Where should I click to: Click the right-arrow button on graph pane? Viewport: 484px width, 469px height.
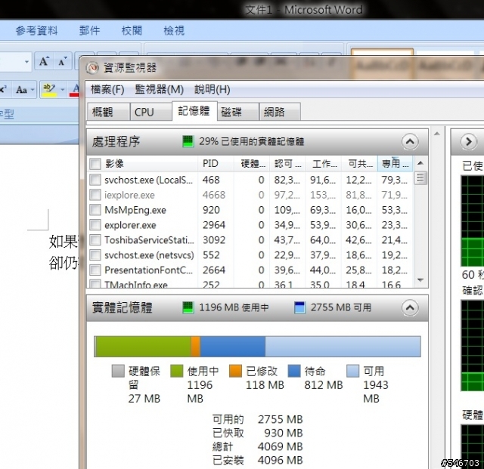469,141
